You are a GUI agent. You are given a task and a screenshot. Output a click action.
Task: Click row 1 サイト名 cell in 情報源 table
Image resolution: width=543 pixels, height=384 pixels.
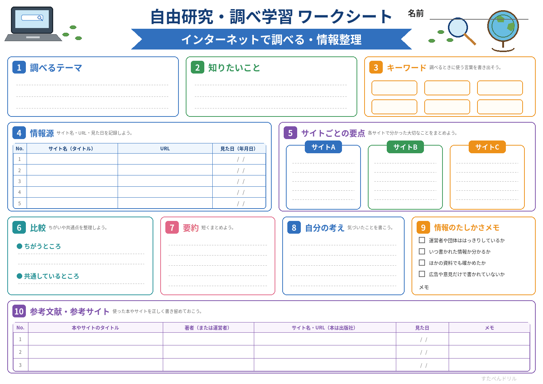tap(72, 159)
